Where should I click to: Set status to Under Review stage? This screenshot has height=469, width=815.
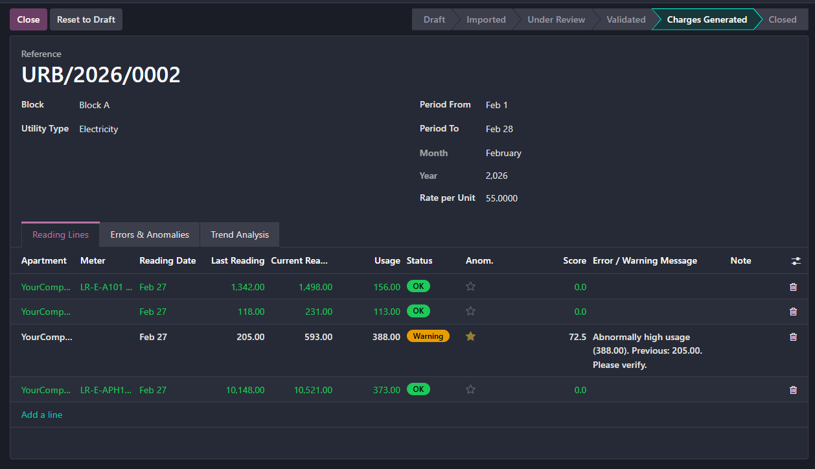coord(556,19)
